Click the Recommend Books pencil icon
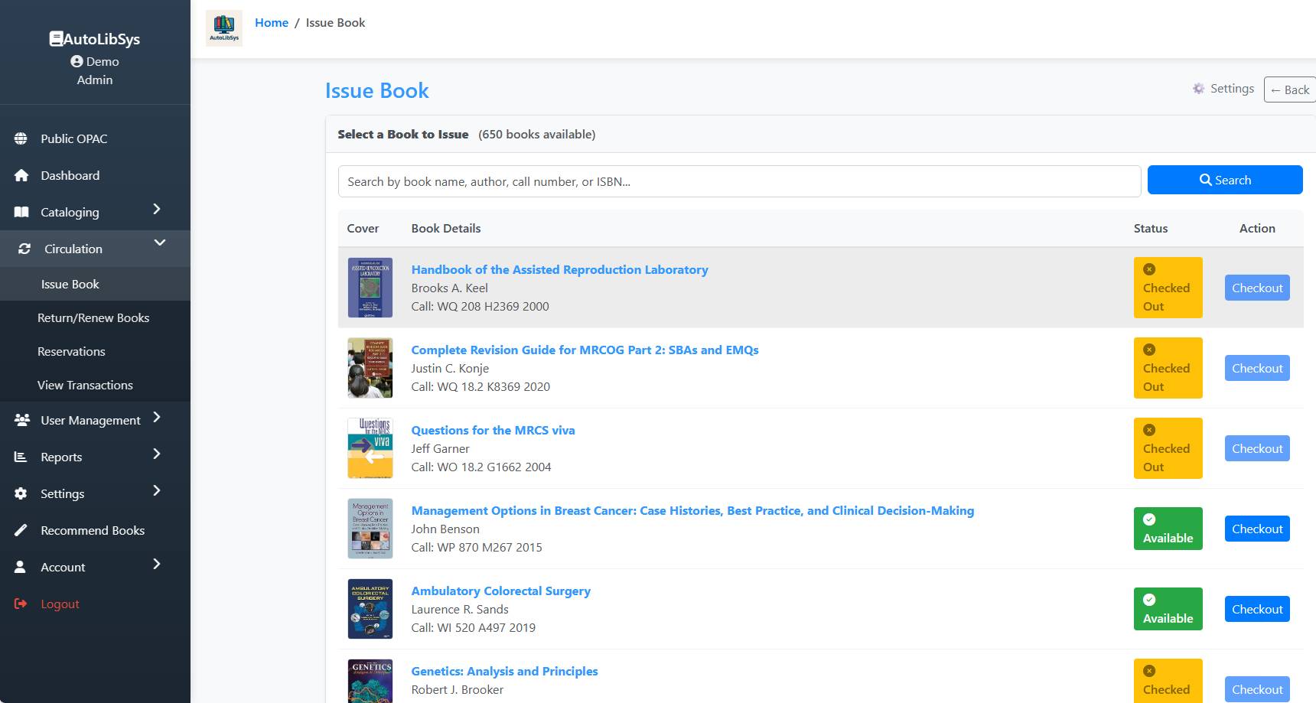1316x703 pixels. [x=21, y=530]
